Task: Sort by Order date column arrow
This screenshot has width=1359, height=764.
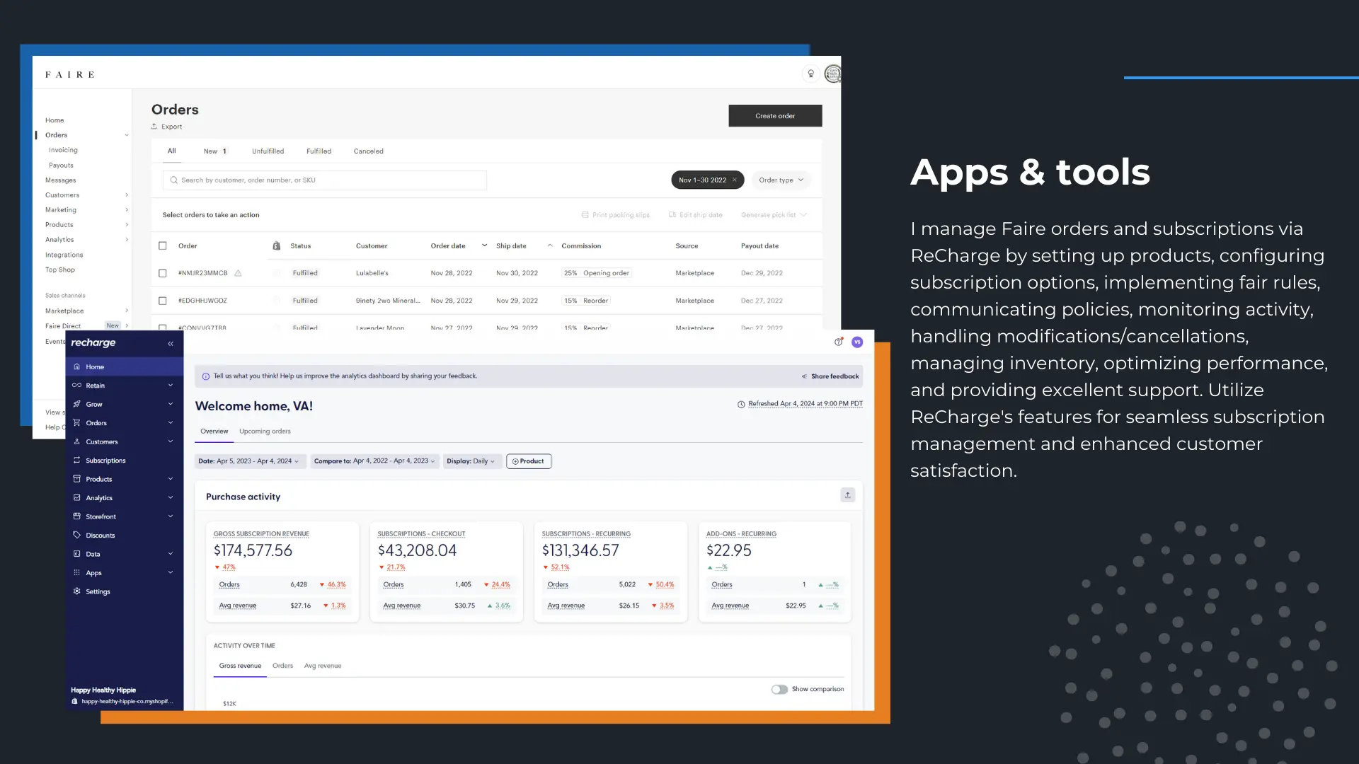Action: click(x=484, y=246)
